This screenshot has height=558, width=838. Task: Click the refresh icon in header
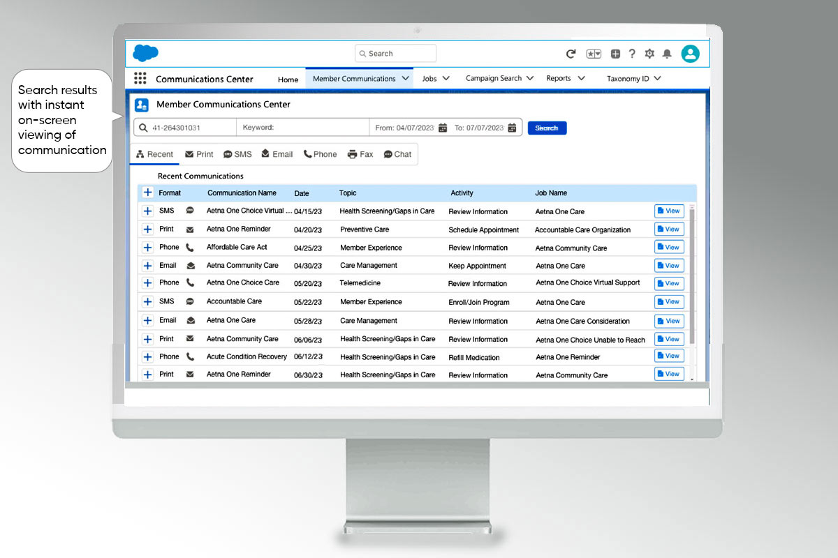[571, 54]
